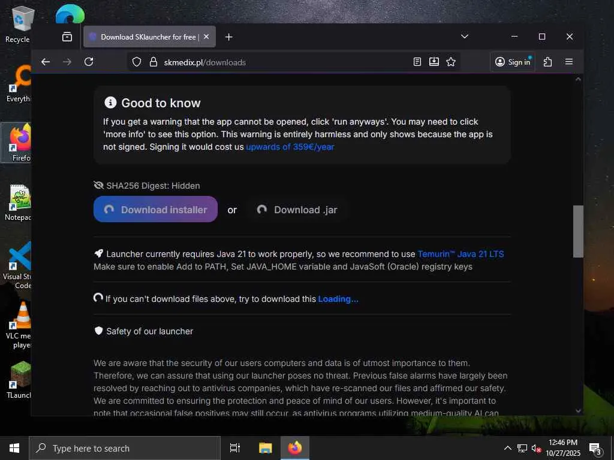Toggle the SHA256 Digest hidden eye icon
The image size is (614, 460).
(x=99, y=185)
